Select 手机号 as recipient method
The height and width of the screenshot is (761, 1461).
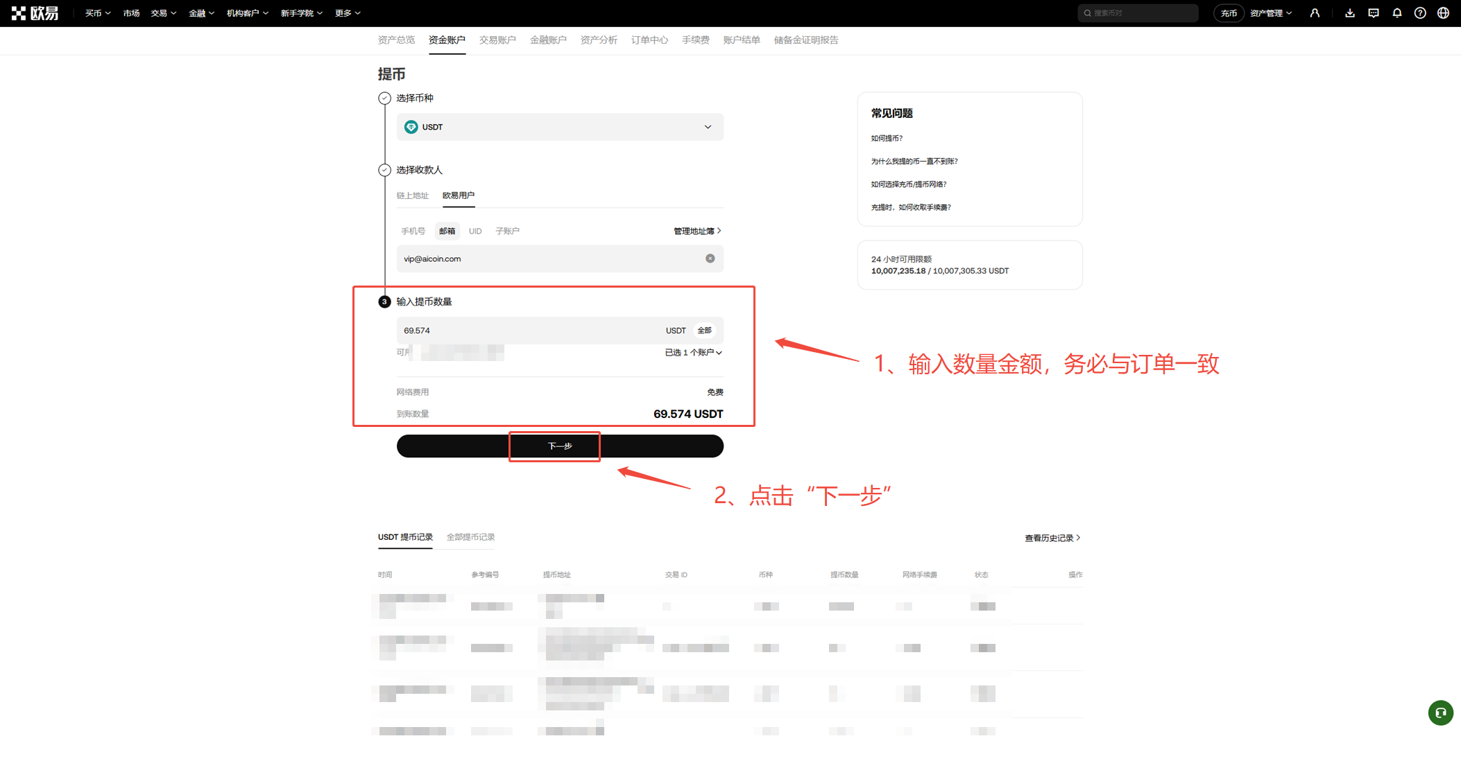[x=413, y=231]
